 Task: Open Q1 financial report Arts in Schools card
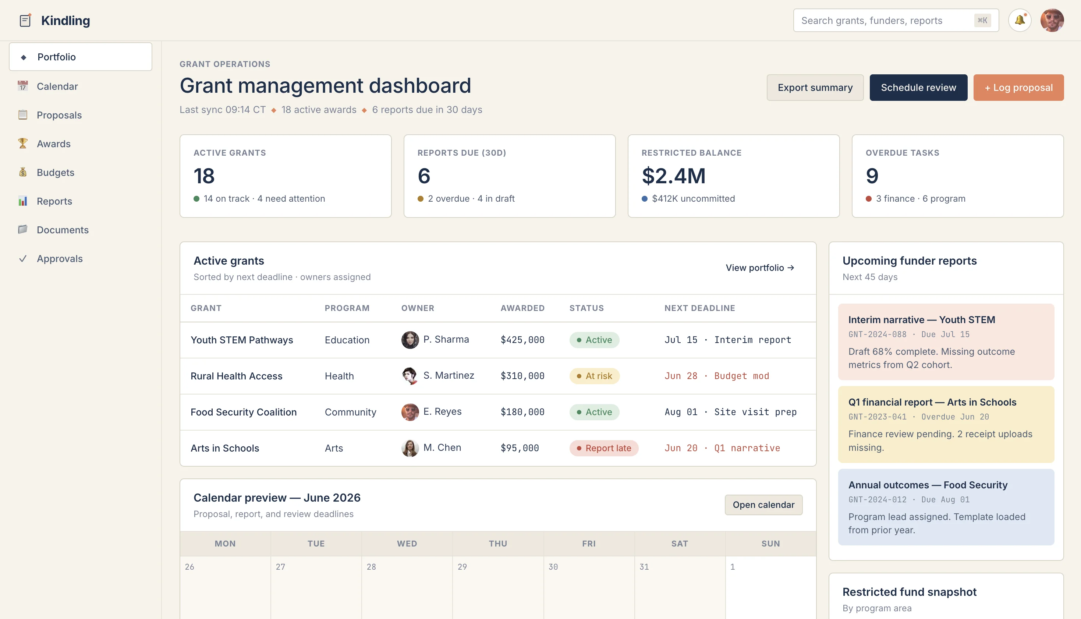point(946,424)
